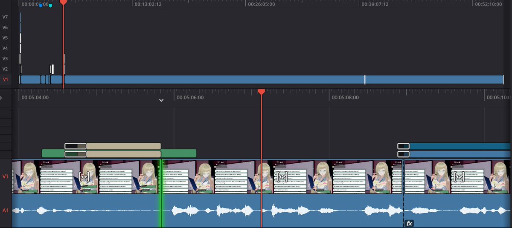Click the A1 audio track header

pyautogui.click(x=6, y=210)
